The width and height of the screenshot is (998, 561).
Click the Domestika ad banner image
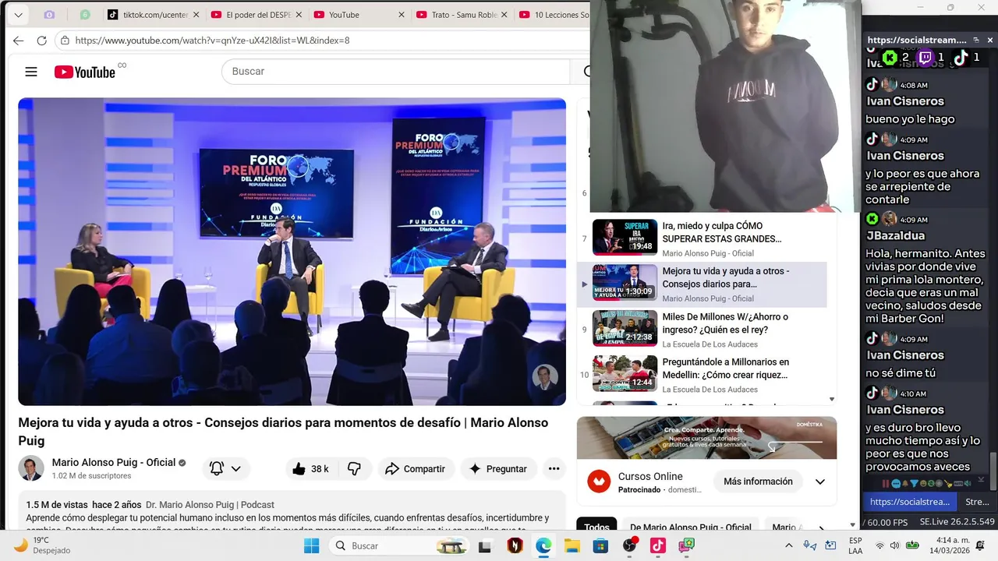pos(706,438)
